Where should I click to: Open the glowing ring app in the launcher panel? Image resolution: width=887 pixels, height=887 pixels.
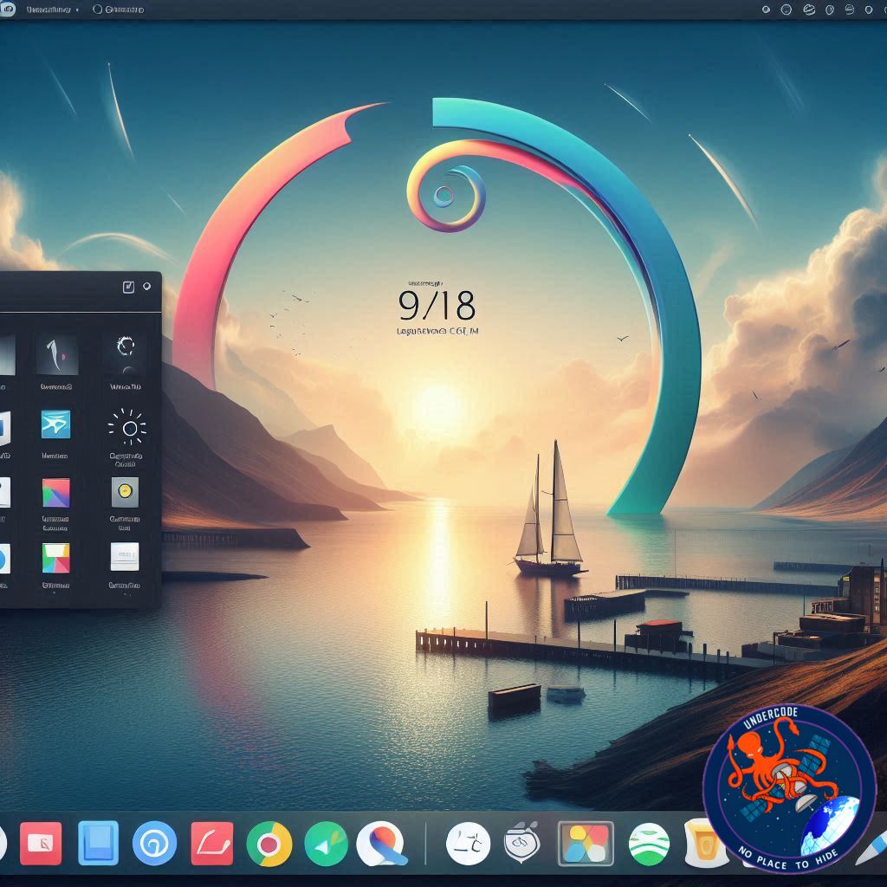(x=125, y=353)
